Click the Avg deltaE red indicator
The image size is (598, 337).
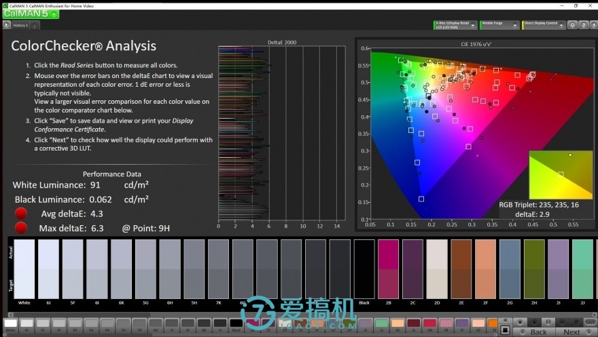[22, 214]
